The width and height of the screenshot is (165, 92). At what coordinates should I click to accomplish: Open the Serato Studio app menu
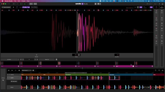(x=9, y=1)
